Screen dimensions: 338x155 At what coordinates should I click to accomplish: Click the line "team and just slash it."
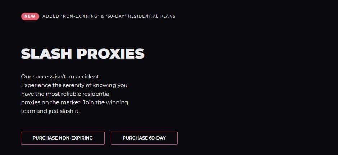pyautogui.click(x=50, y=111)
